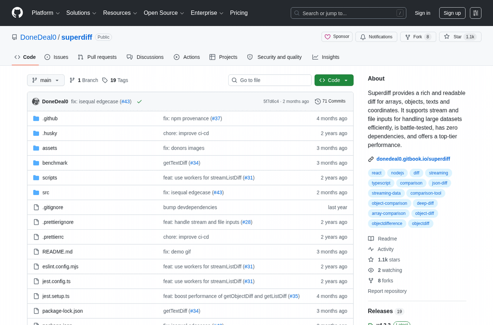Image resolution: width=493 pixels, height=325 pixels.
Task: Click the package-lock.json file icon
Action: 36,311
